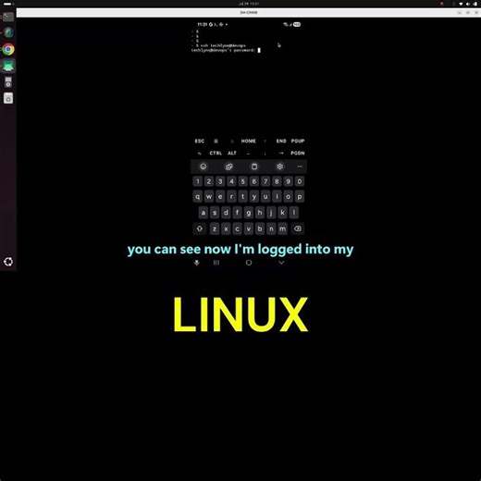This screenshot has height=481, width=481.
Task: Tap the letter w key
Action: (209, 196)
